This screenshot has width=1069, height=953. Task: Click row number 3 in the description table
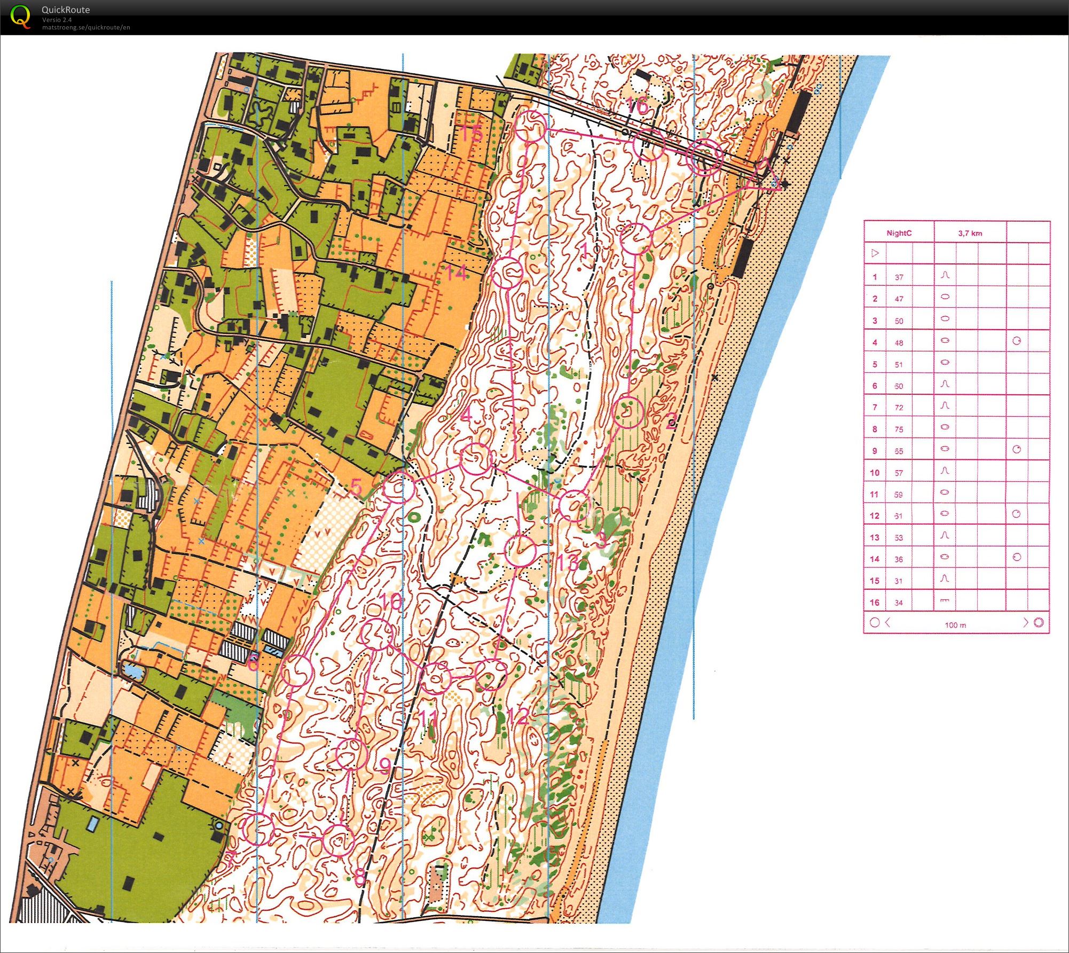click(875, 321)
